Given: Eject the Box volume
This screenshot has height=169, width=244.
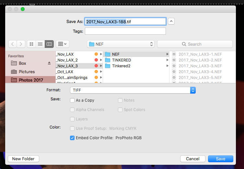Looking at the screenshot, I should point(49,63).
